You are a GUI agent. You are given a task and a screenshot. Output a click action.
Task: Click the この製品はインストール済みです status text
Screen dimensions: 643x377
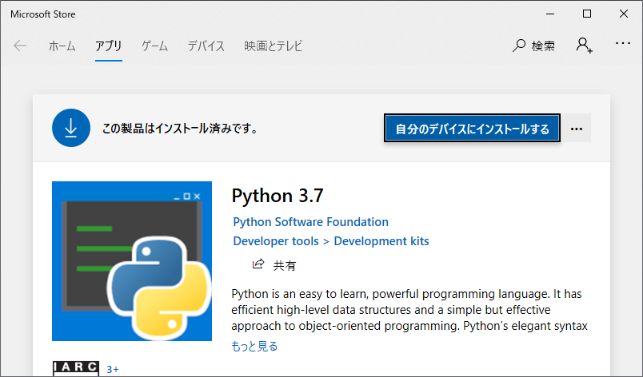[180, 129]
